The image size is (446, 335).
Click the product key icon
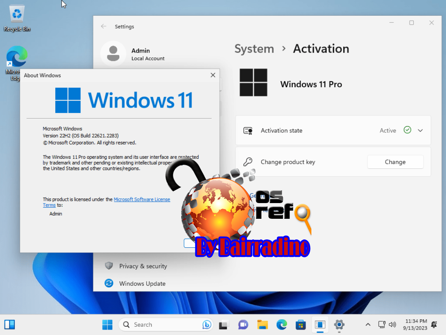(x=248, y=162)
